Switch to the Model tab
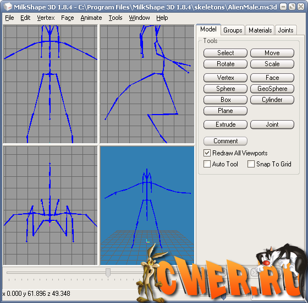Viewport: 308px width, 303px height. point(208,30)
